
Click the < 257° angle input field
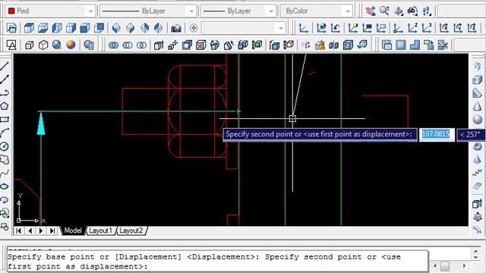(471, 135)
